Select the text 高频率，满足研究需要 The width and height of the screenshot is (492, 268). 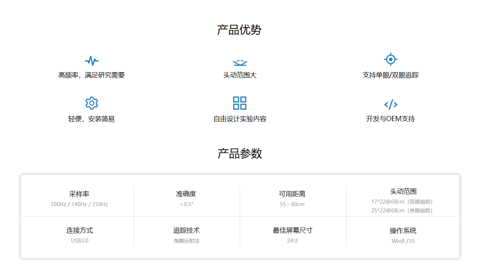(92, 75)
